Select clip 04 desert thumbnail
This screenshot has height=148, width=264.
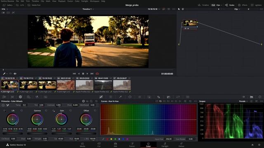66,85
